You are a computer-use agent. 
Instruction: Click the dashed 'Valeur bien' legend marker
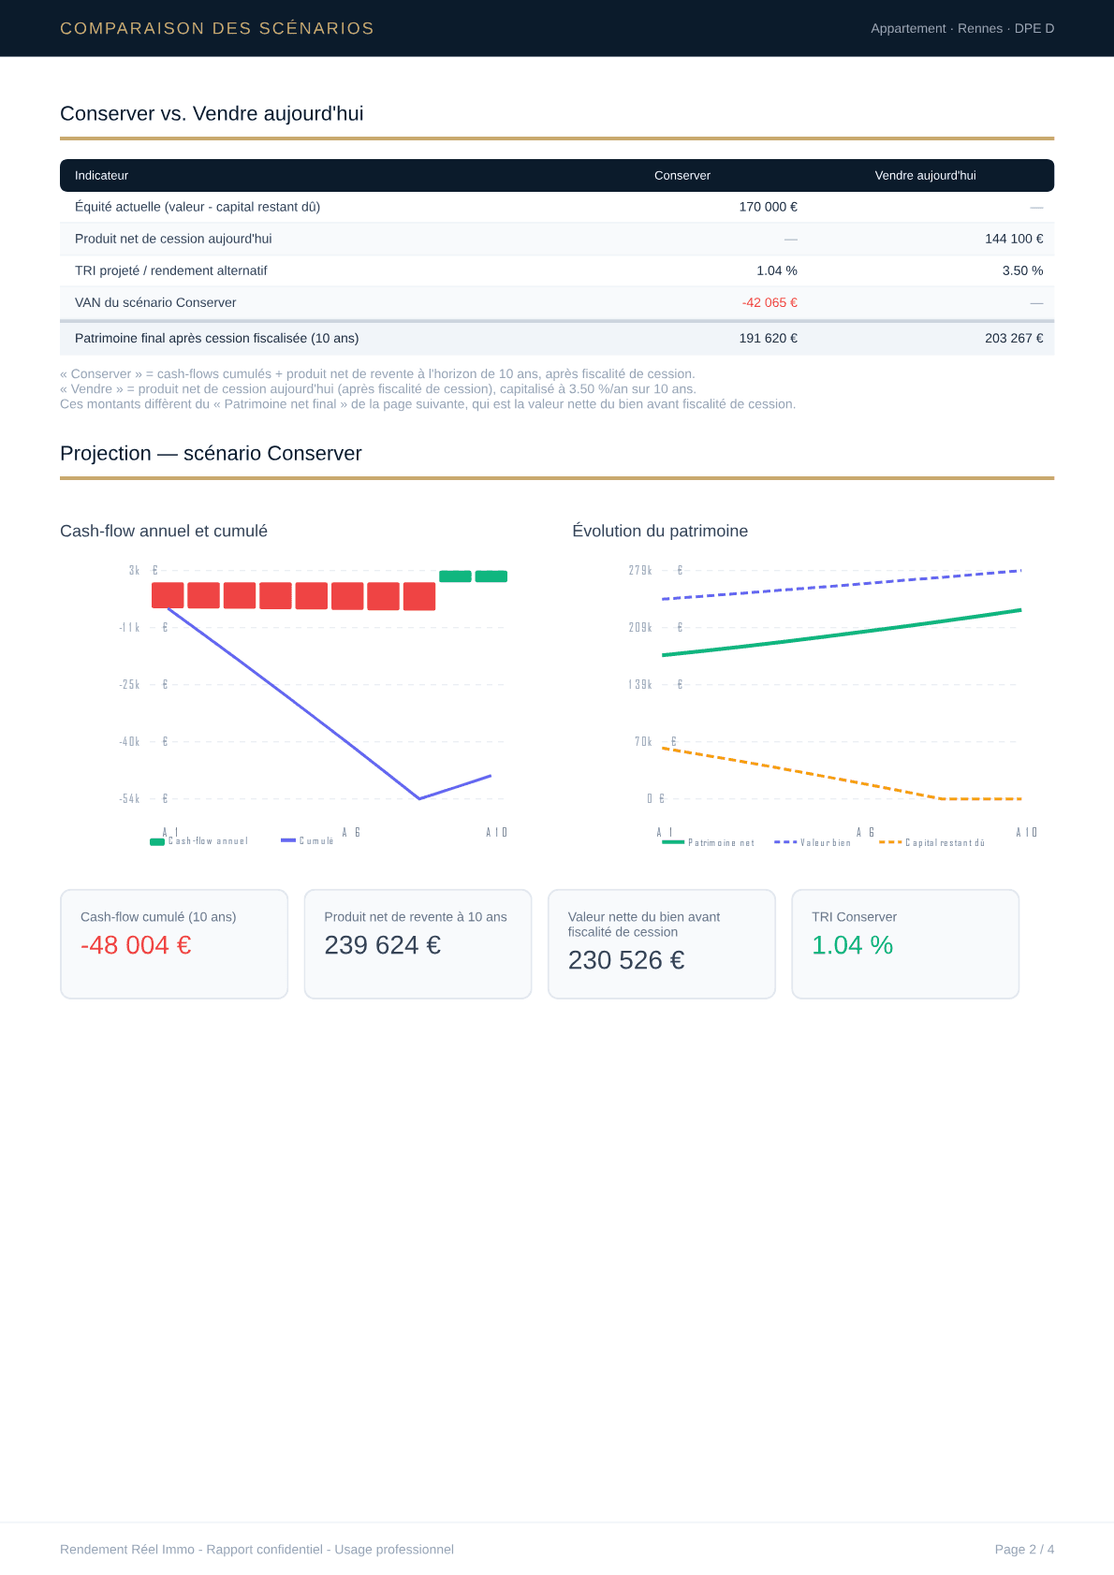click(x=785, y=842)
